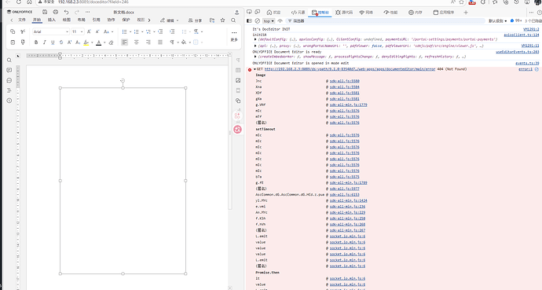Open the useEditorEvents.ts:203 source link
Image resolution: width=542 pixels, height=290 pixels.
click(x=518, y=52)
